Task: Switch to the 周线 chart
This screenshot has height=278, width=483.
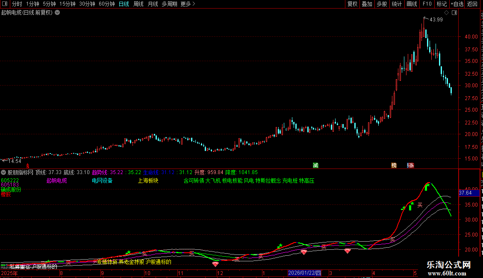Action: [x=138, y=4]
